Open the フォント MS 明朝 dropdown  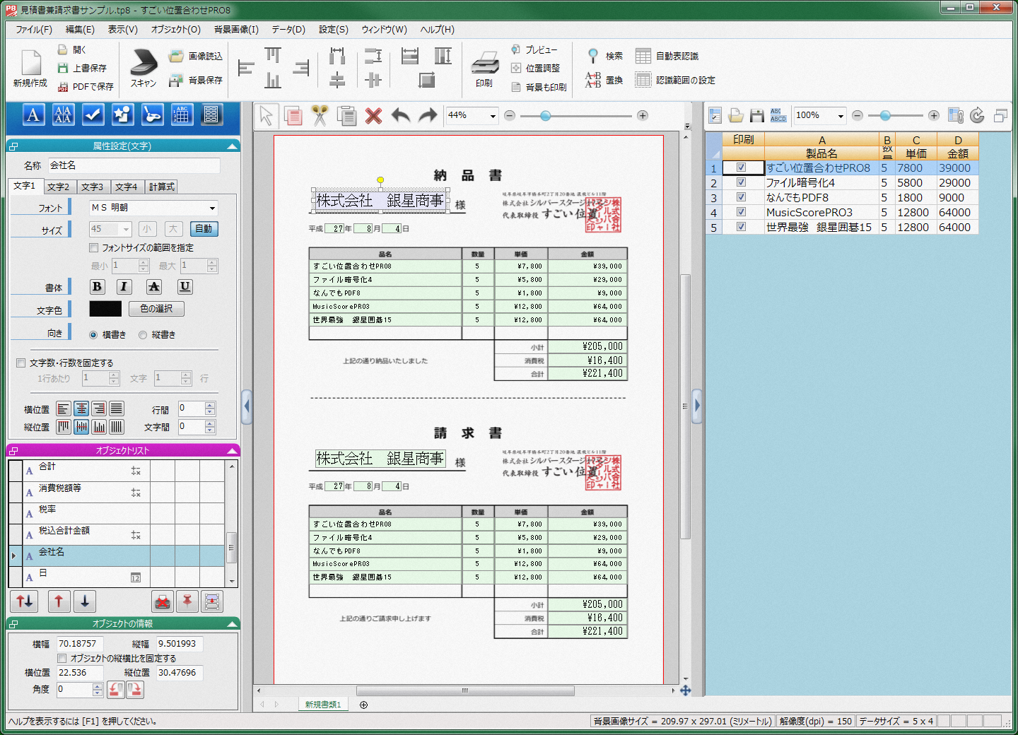(x=211, y=208)
